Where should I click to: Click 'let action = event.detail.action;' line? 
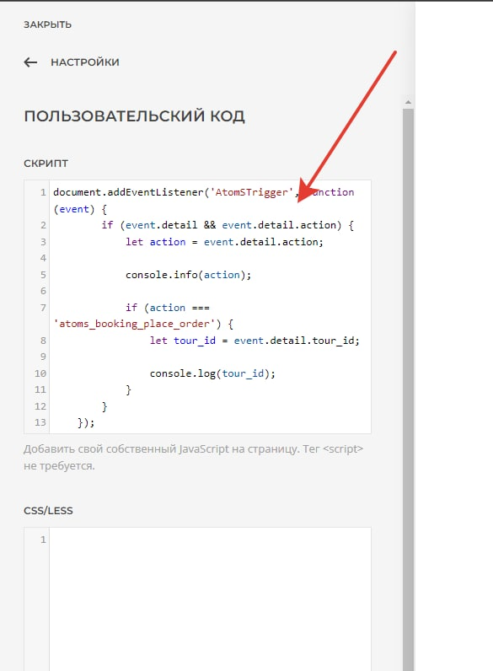224,242
